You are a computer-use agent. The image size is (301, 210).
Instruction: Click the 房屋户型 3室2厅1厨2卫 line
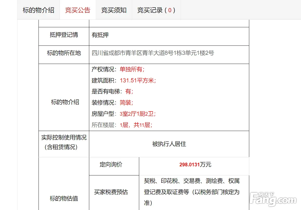(124, 114)
